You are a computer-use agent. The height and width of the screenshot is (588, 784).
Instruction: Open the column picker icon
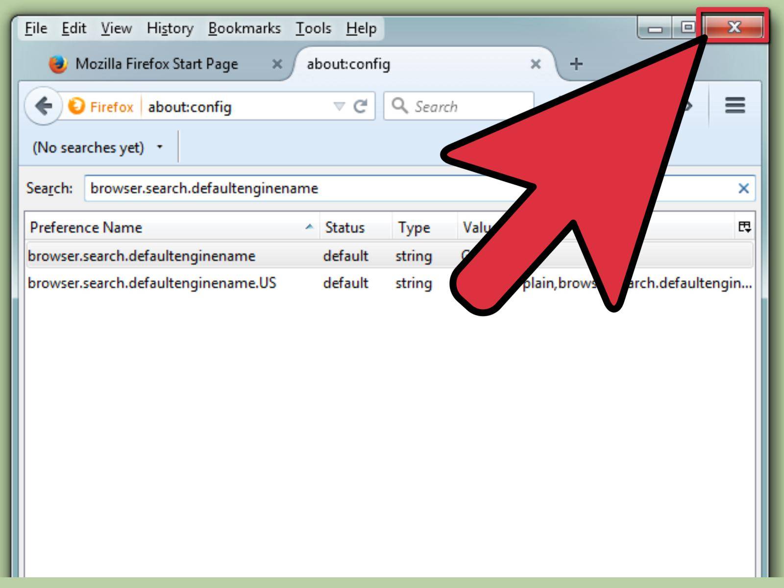coord(744,226)
